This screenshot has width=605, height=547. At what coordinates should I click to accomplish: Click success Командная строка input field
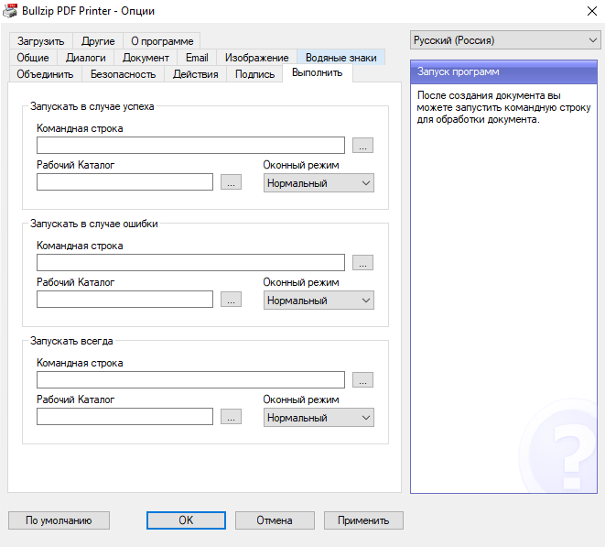point(190,146)
